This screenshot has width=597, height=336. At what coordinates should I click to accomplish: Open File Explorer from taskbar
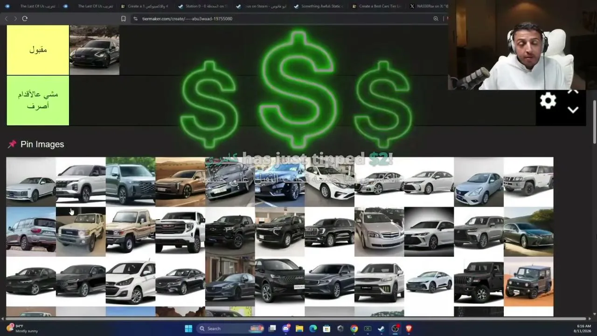[299, 329]
